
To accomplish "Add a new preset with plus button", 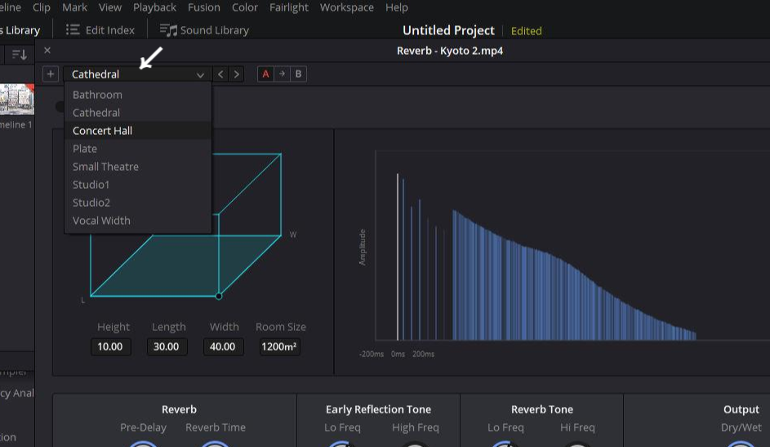I will [50, 74].
